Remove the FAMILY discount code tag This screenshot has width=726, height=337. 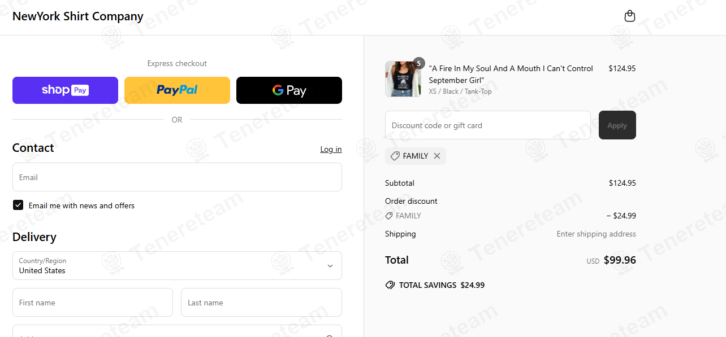click(437, 156)
